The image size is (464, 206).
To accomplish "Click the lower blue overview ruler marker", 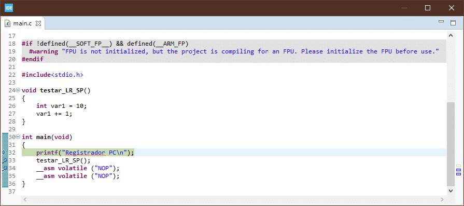I will (x=459, y=174).
